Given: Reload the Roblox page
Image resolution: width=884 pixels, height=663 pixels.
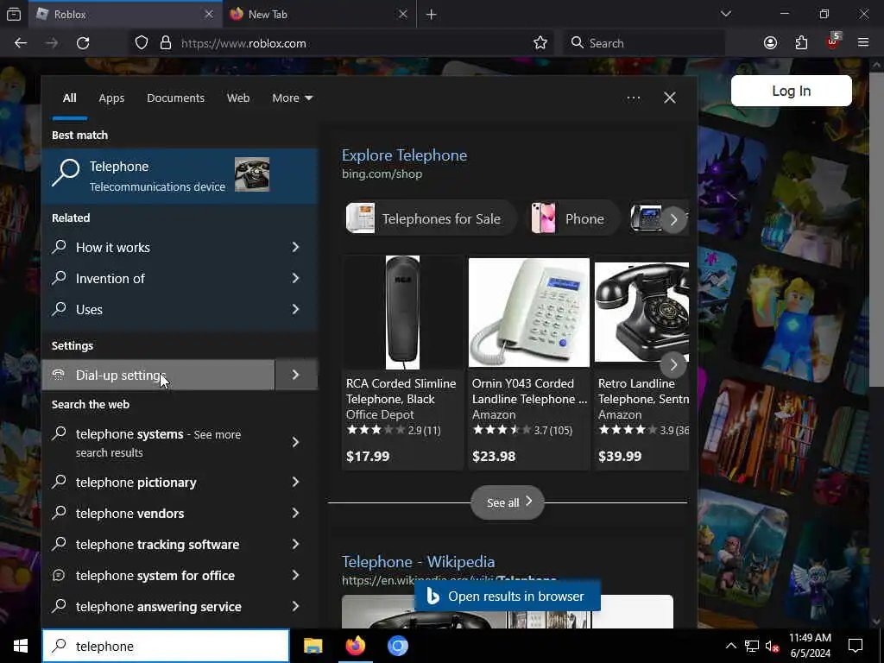Looking at the screenshot, I should (83, 43).
